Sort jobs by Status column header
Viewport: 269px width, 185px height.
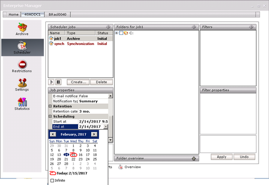[x=104, y=33]
